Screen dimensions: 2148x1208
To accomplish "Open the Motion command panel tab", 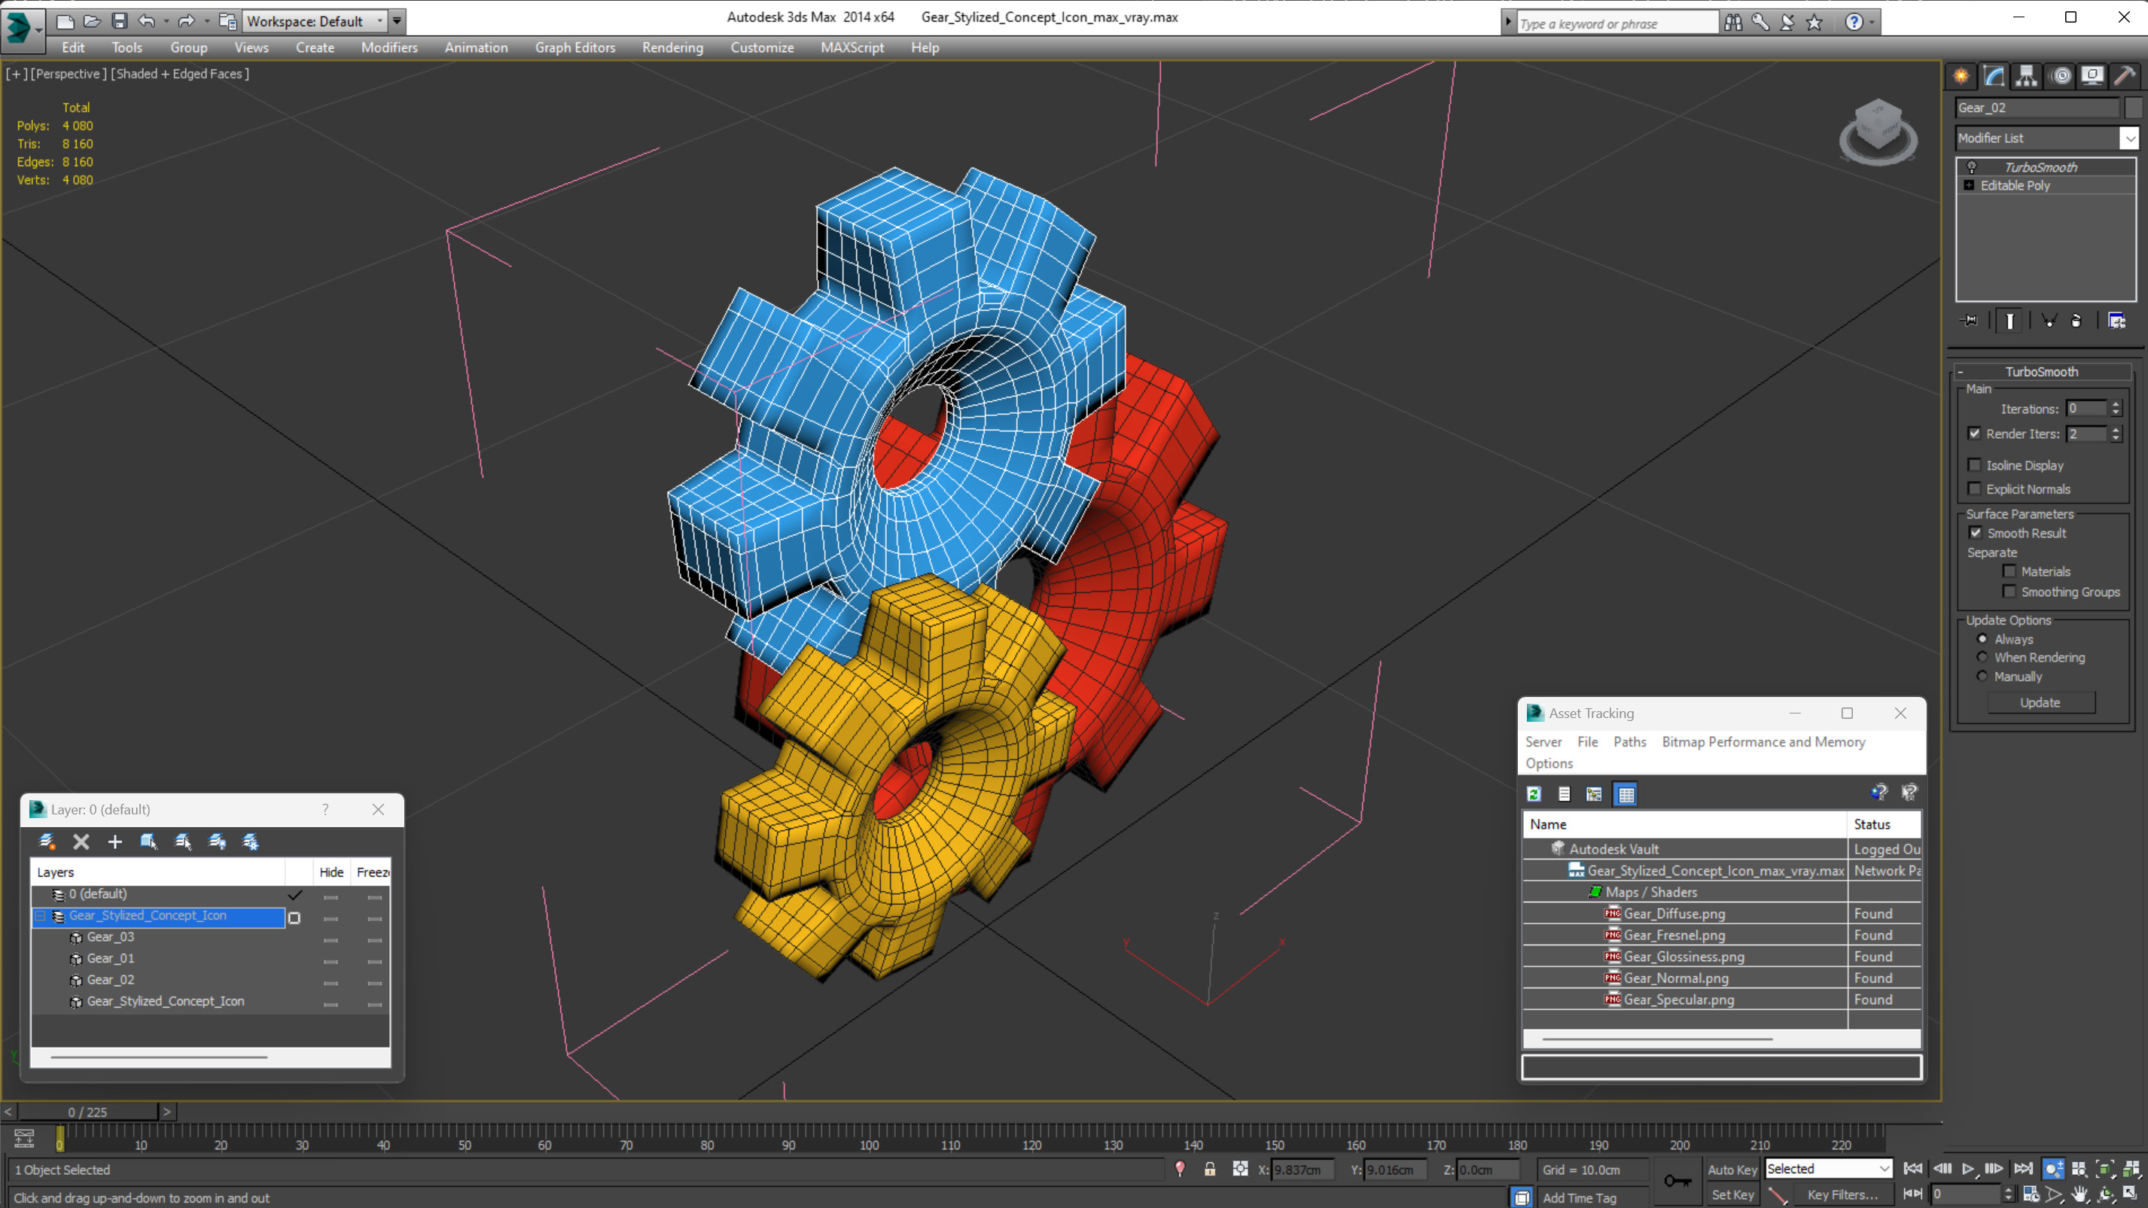I will pos(2061,76).
